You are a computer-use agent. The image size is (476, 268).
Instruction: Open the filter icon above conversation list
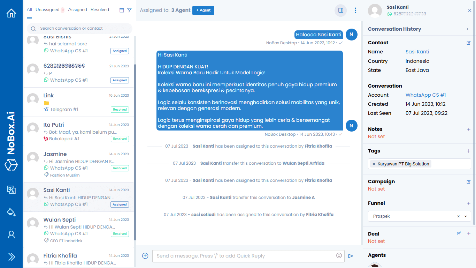[130, 10]
